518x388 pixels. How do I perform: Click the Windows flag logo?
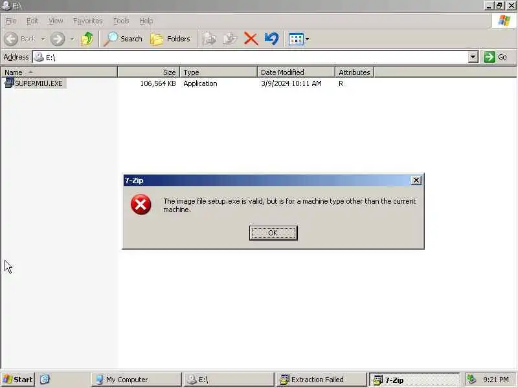[504, 21]
